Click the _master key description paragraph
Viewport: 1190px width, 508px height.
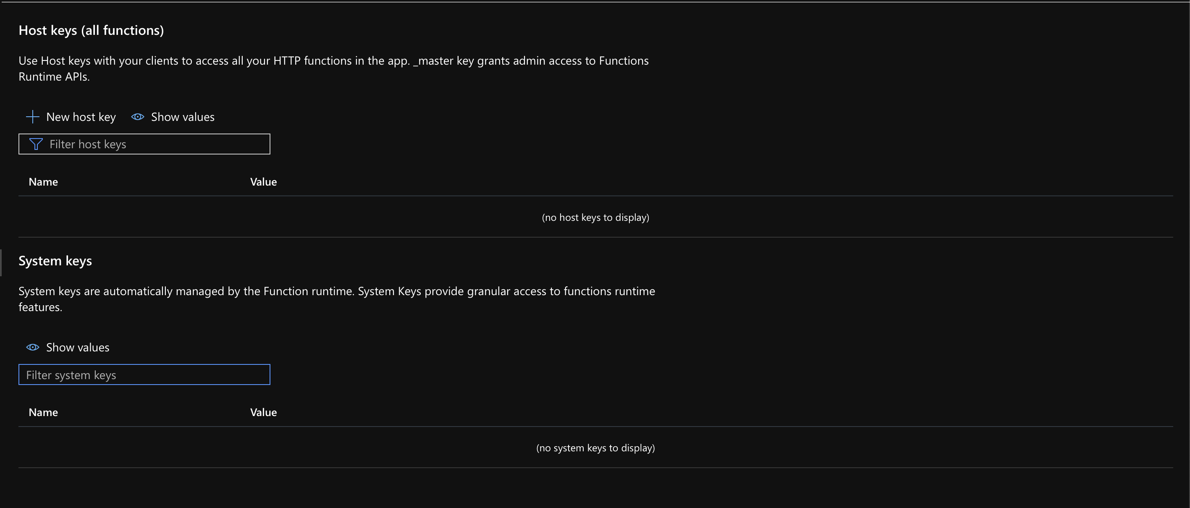(333, 68)
